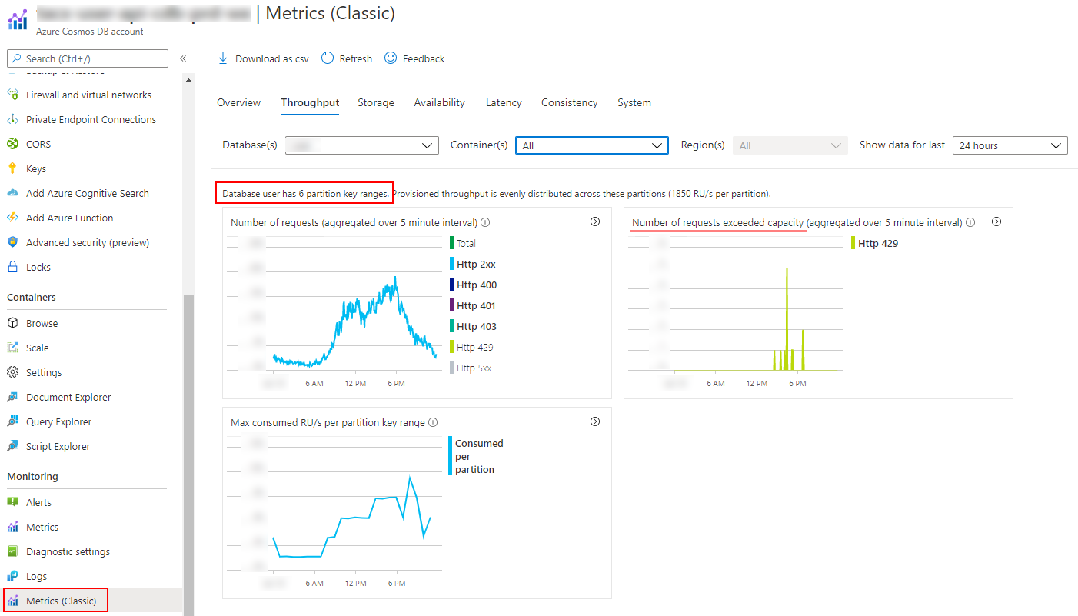
Task: Click the Diagnostic settings icon
Action: (x=12, y=551)
